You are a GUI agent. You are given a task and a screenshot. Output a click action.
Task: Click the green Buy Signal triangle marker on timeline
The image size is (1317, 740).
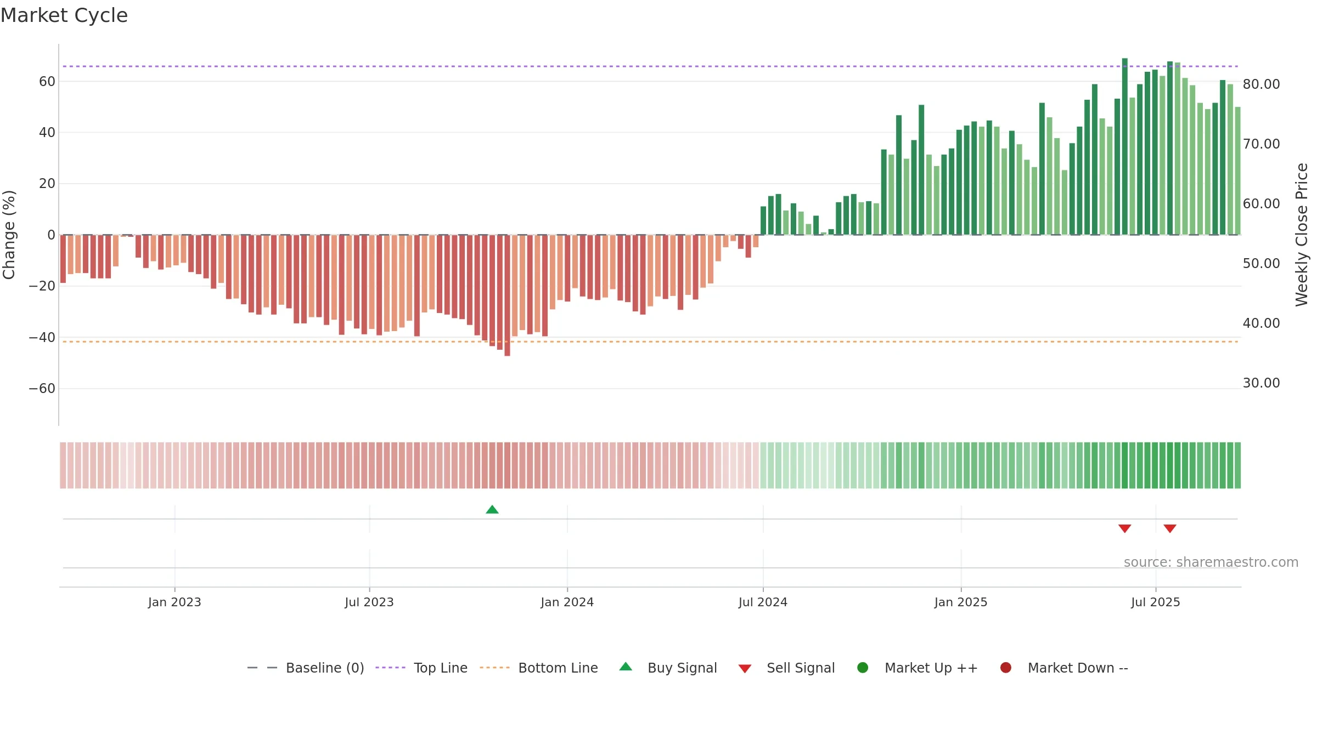pyautogui.click(x=492, y=509)
